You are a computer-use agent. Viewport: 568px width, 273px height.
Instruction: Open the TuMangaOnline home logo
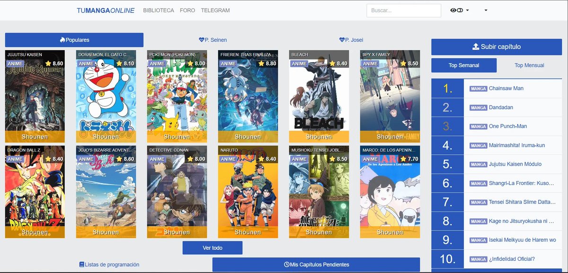(x=106, y=10)
